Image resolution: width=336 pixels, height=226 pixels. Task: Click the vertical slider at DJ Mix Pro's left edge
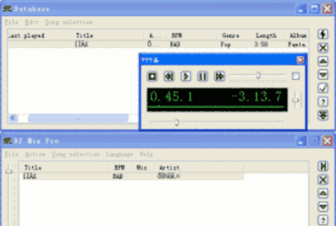coord(9,195)
